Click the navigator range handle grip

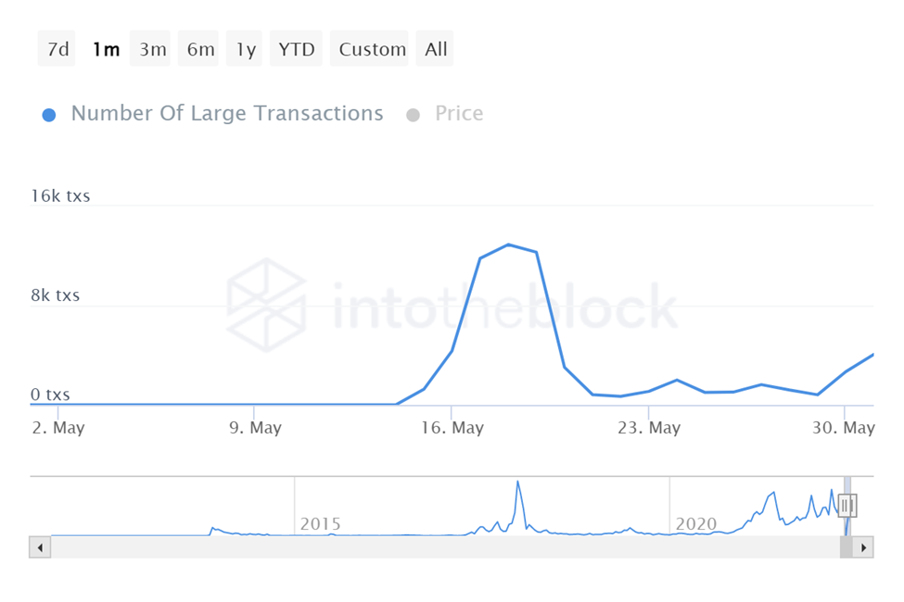coord(847,505)
